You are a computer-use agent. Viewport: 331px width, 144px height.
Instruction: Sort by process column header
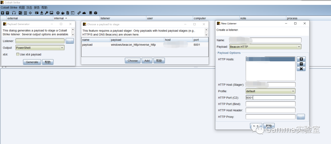[309, 18]
